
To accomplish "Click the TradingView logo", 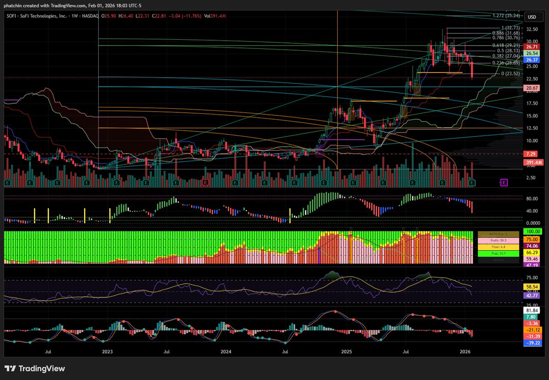I will click(x=35, y=369).
